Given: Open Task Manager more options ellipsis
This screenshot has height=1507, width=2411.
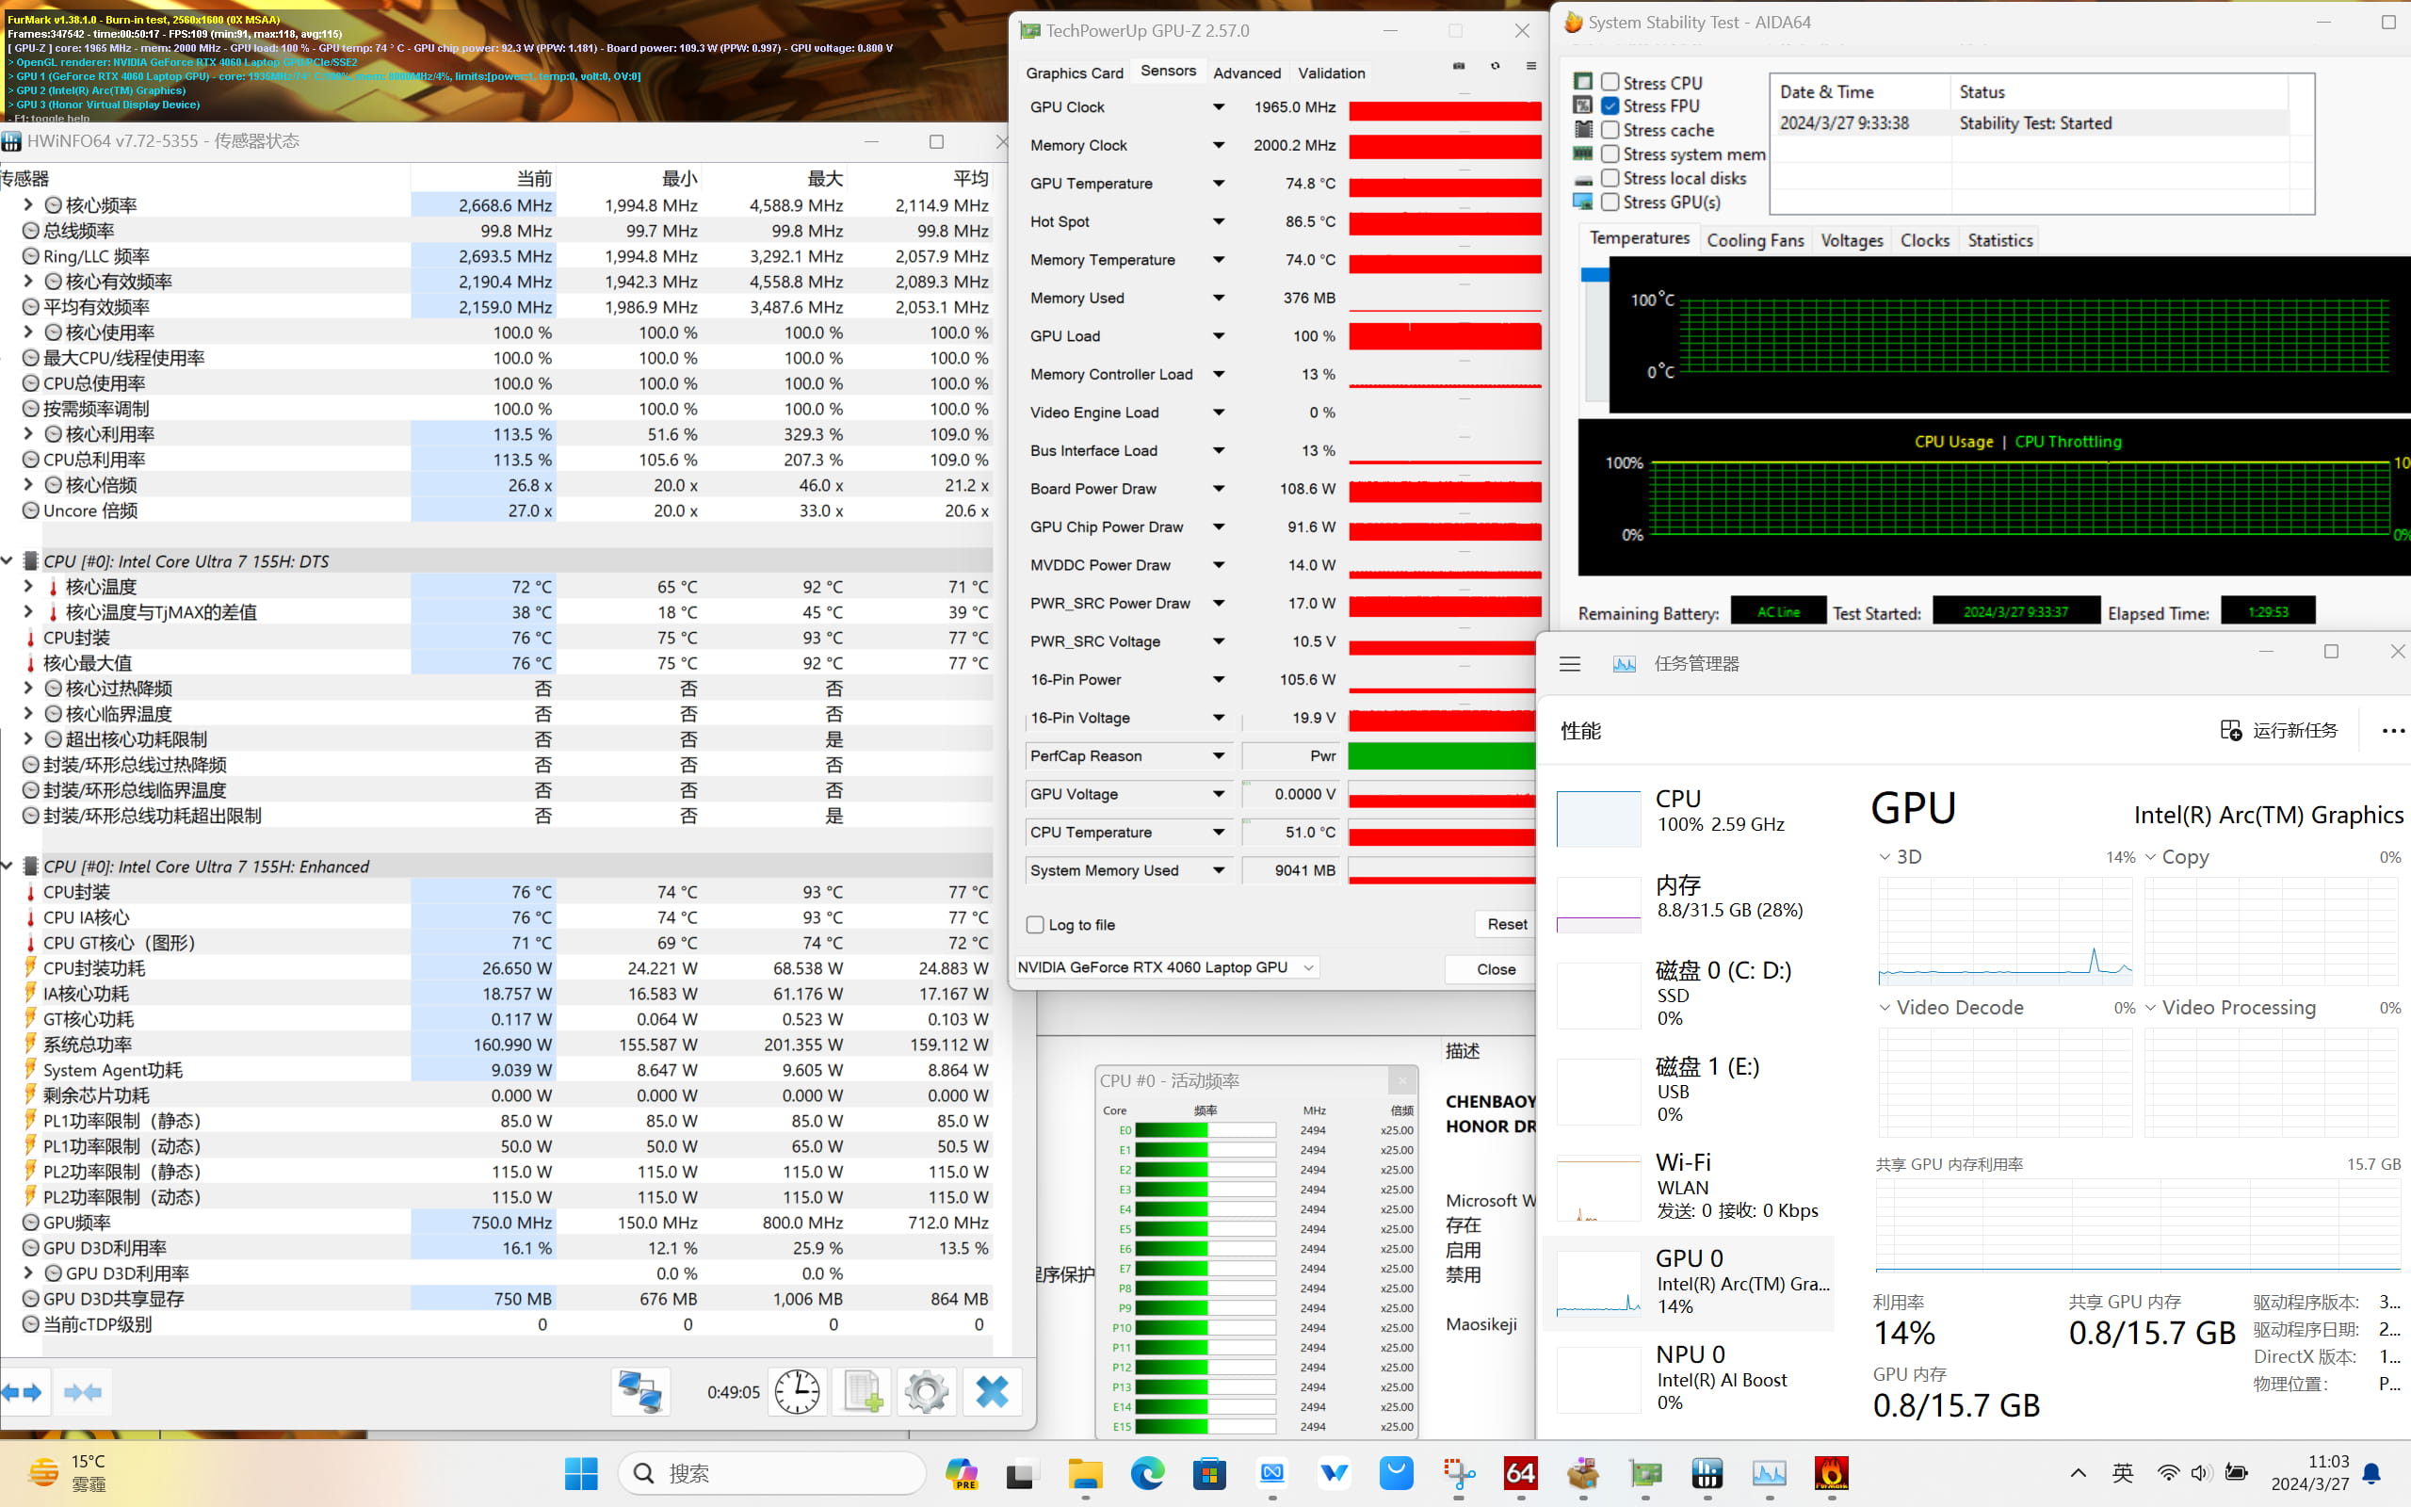Looking at the screenshot, I should tap(2393, 731).
